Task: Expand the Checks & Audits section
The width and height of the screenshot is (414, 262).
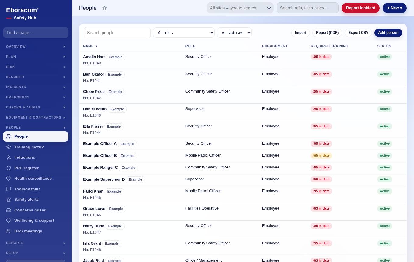Action: coord(36,107)
